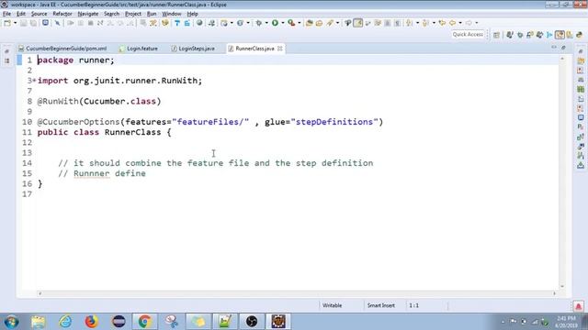
Task: Open the Windows Start menu
Action: coord(11,322)
